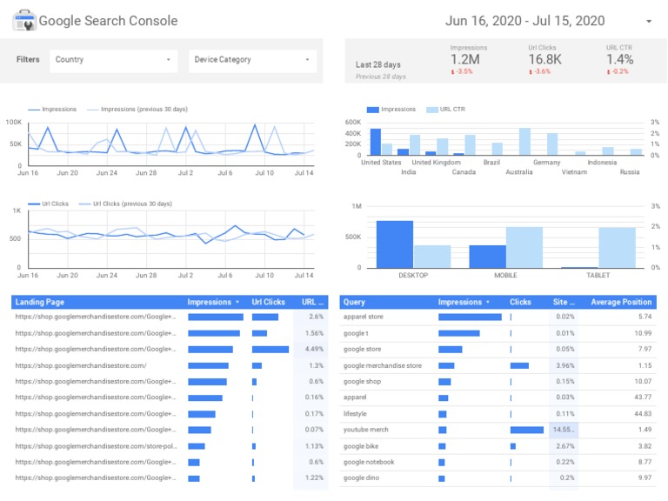The image size is (668, 501).
Task: Click the date range Jun 16 - Jul 15, 2020
Action: [x=524, y=21]
